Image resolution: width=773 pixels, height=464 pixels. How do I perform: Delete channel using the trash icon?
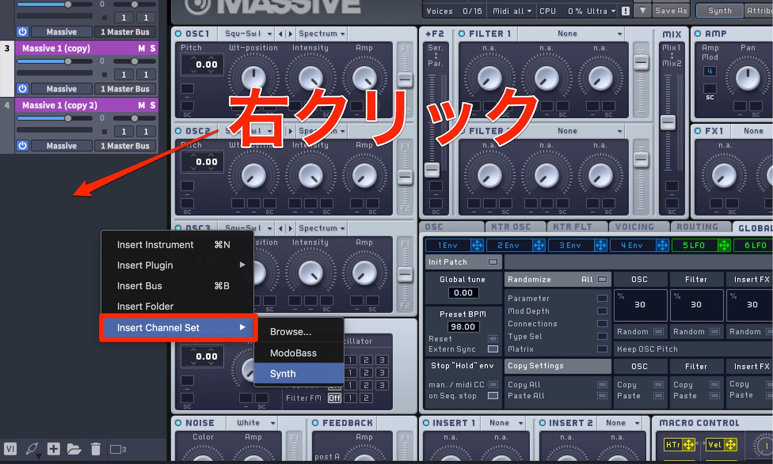96,449
